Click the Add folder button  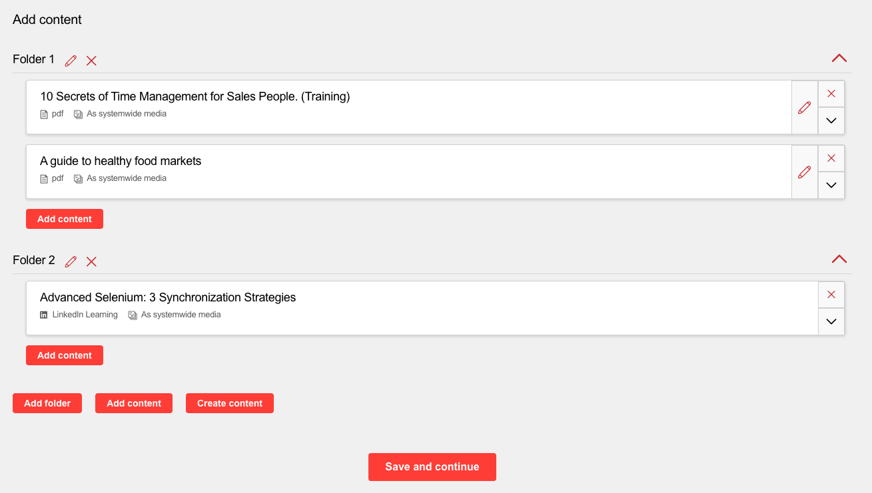click(x=47, y=403)
